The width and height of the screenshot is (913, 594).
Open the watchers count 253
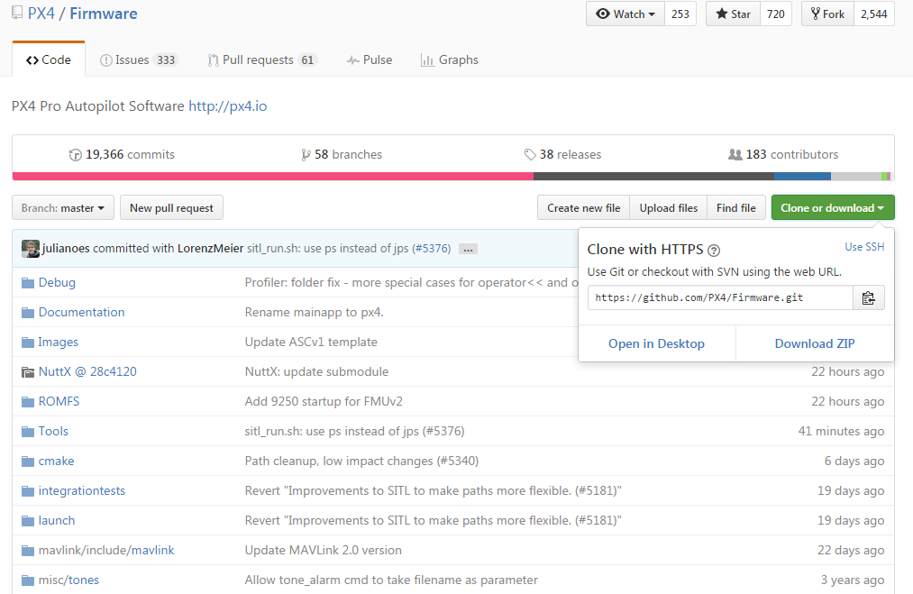coord(680,14)
